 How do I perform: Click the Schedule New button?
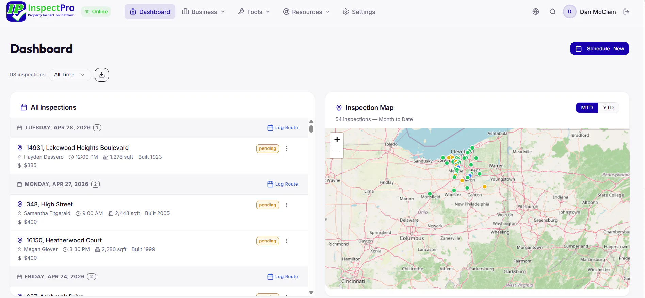pyautogui.click(x=599, y=49)
